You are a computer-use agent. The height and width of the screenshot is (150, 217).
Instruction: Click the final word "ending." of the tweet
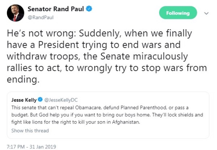pos(23,79)
